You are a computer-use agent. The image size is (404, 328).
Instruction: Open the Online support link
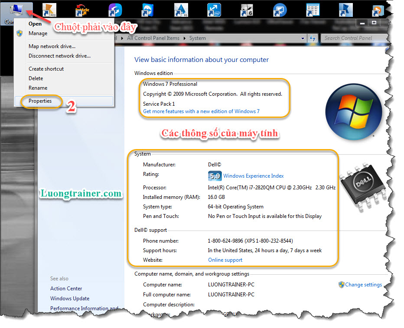[225, 260]
